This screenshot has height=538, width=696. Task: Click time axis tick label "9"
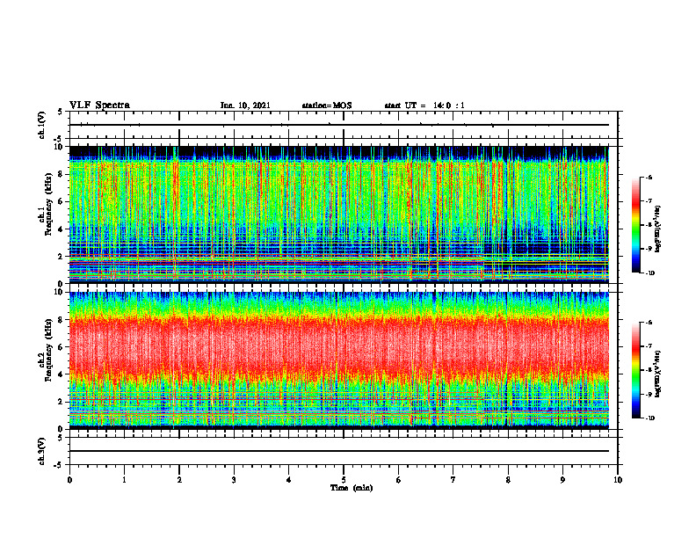(562, 480)
